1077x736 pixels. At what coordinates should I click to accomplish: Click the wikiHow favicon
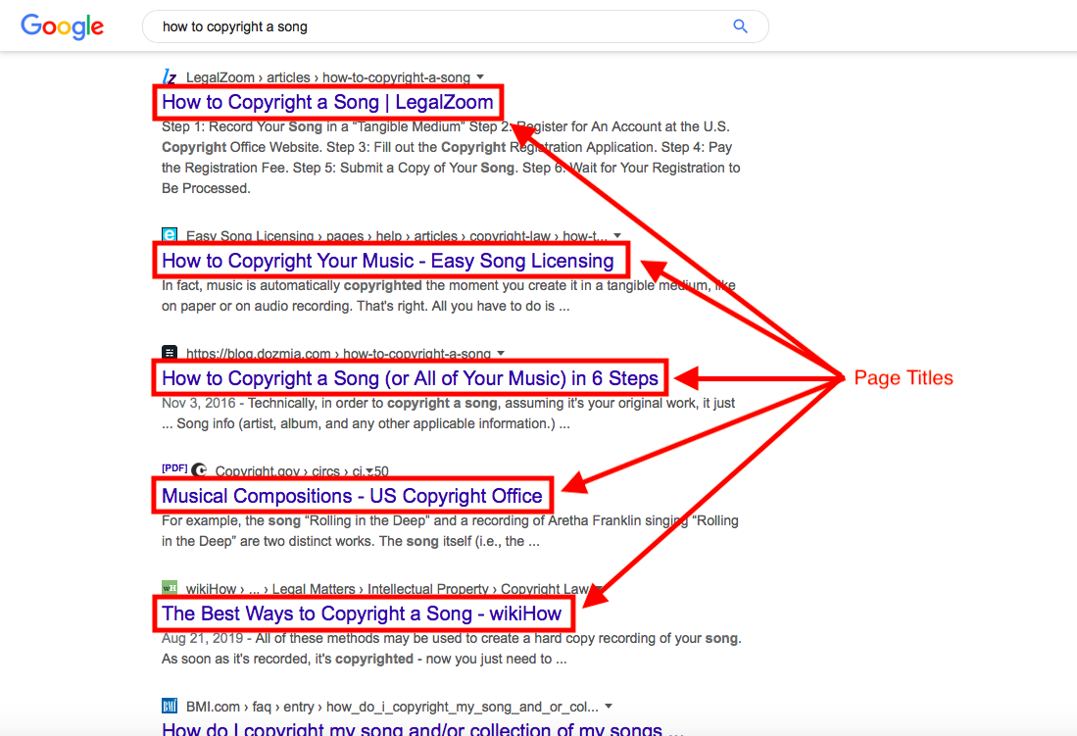tap(169, 588)
